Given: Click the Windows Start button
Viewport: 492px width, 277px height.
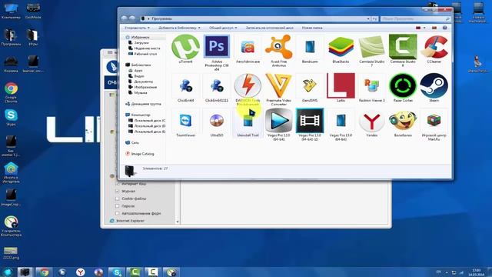Looking at the screenshot, I should coord(7,272).
